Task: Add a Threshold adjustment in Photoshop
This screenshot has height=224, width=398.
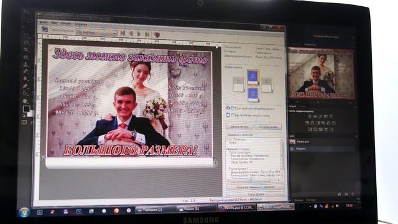Action: (x=321, y=129)
